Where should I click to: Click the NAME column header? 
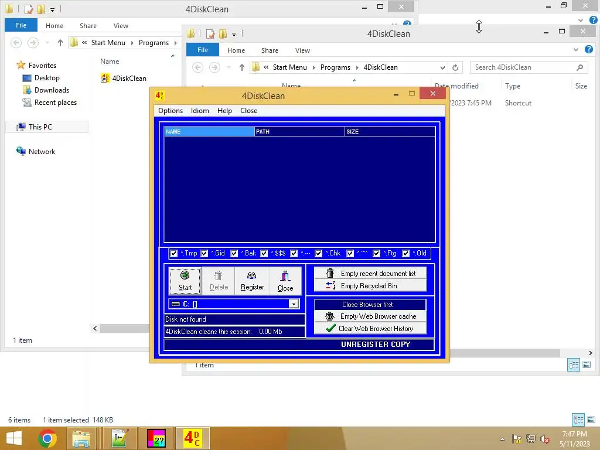click(209, 132)
